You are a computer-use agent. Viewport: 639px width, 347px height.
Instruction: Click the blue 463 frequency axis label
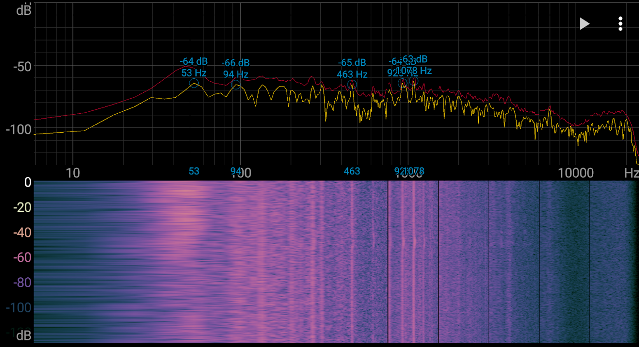click(x=352, y=171)
